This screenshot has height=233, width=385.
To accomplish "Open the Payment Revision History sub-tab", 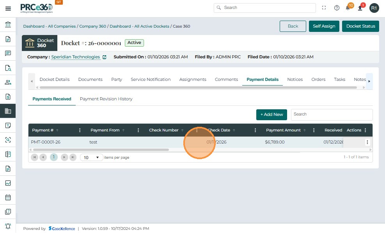I will [x=106, y=99].
